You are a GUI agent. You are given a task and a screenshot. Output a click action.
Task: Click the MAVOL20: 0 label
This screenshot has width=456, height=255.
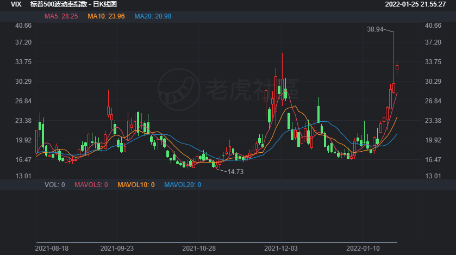pyautogui.click(x=183, y=185)
